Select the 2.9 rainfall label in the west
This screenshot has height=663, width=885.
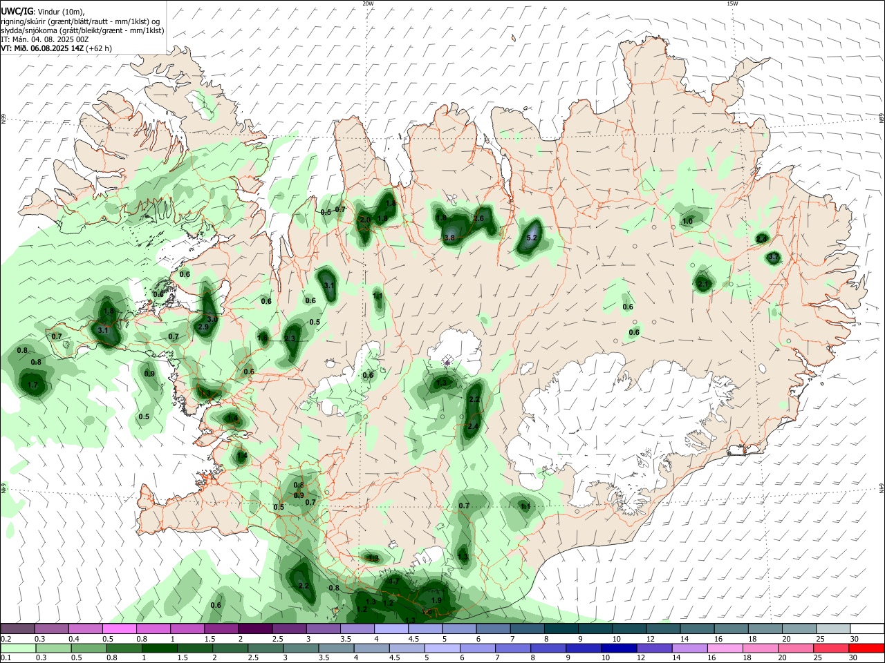point(203,327)
